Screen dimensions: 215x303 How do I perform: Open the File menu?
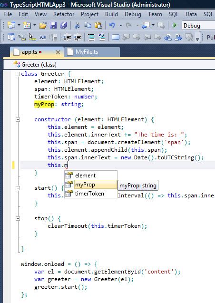pos(8,14)
